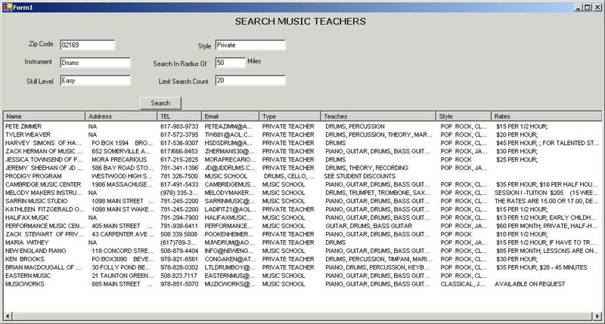Click the Teaches column header
The height and width of the screenshot is (324, 605).
[378, 116]
